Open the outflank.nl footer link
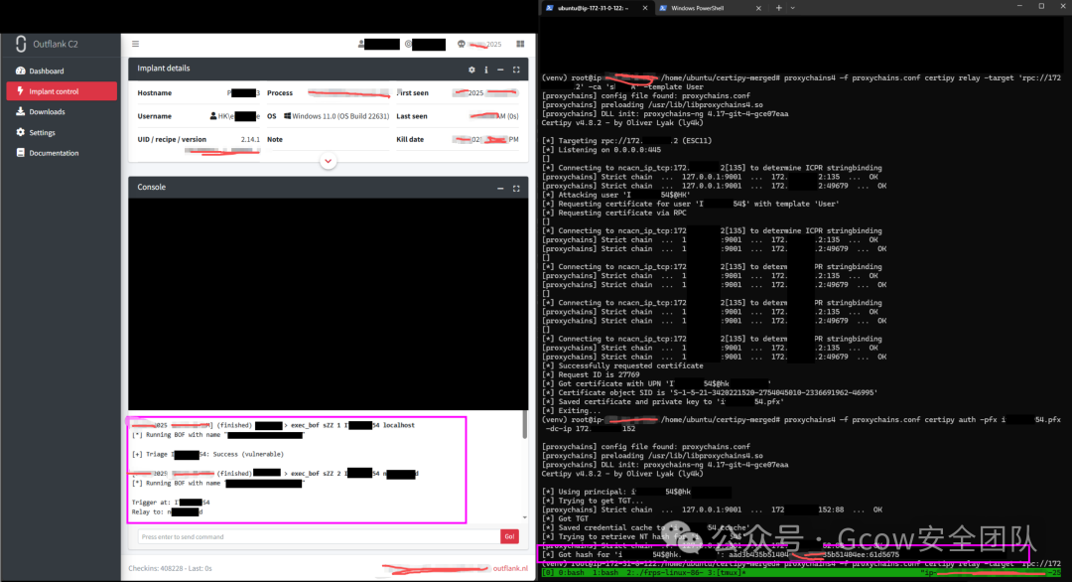 point(510,568)
